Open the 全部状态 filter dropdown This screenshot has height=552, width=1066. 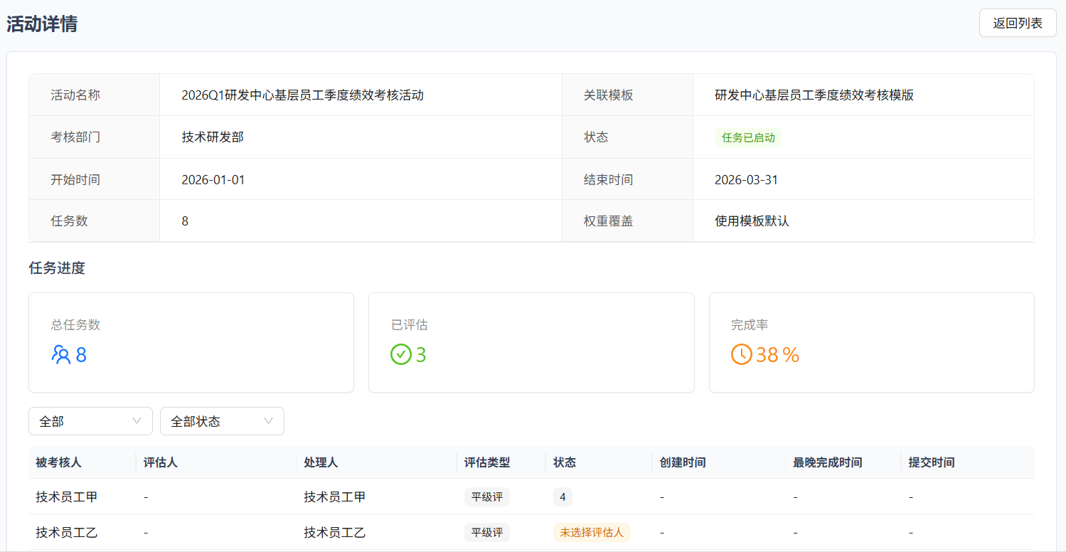coord(222,421)
